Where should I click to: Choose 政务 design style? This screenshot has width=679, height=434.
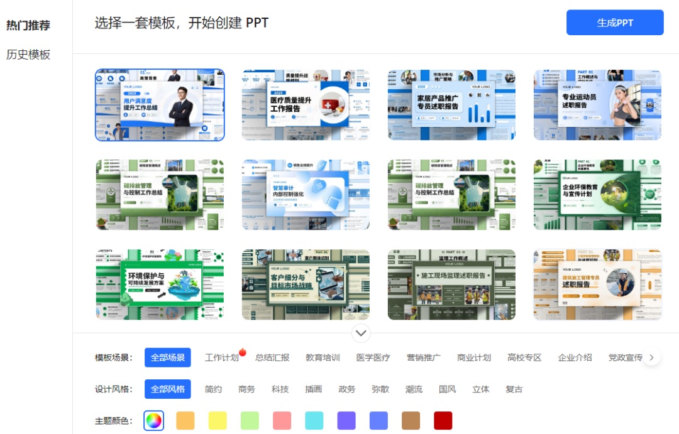click(x=347, y=389)
